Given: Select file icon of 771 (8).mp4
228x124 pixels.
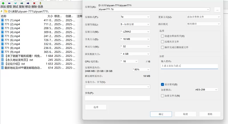Looking at the screenshot, I should 2,48.
